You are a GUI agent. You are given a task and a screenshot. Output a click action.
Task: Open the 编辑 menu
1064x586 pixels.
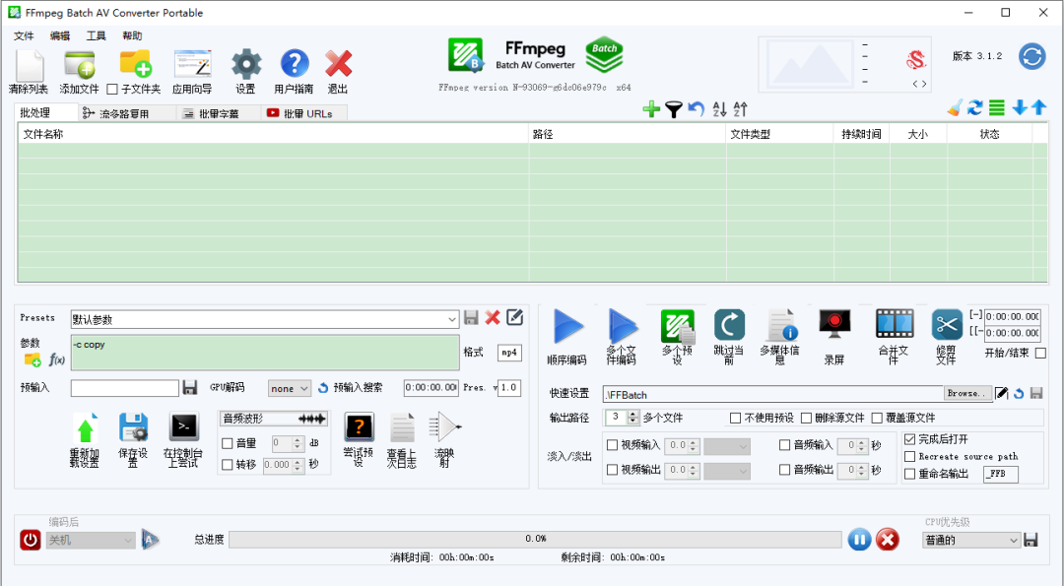coord(60,35)
